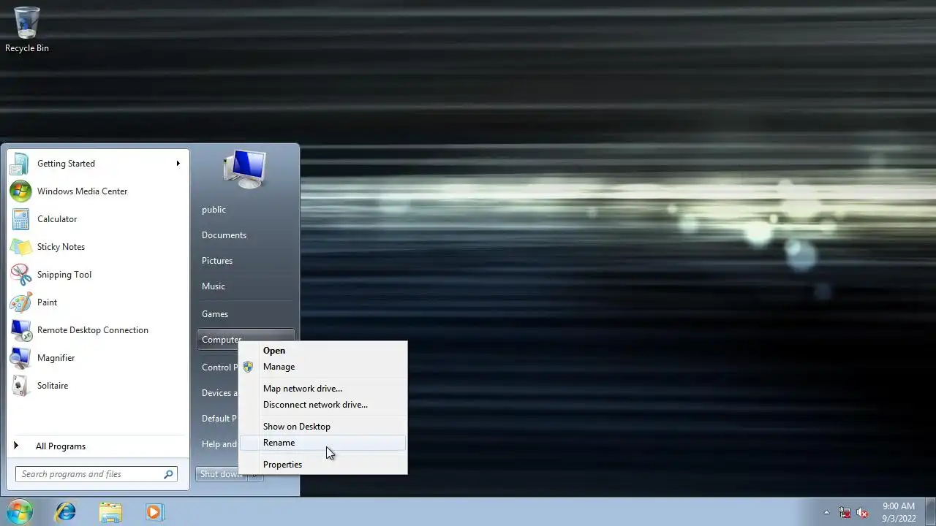
Task: Start Remote Desktop Connection
Action: pyautogui.click(x=98, y=330)
